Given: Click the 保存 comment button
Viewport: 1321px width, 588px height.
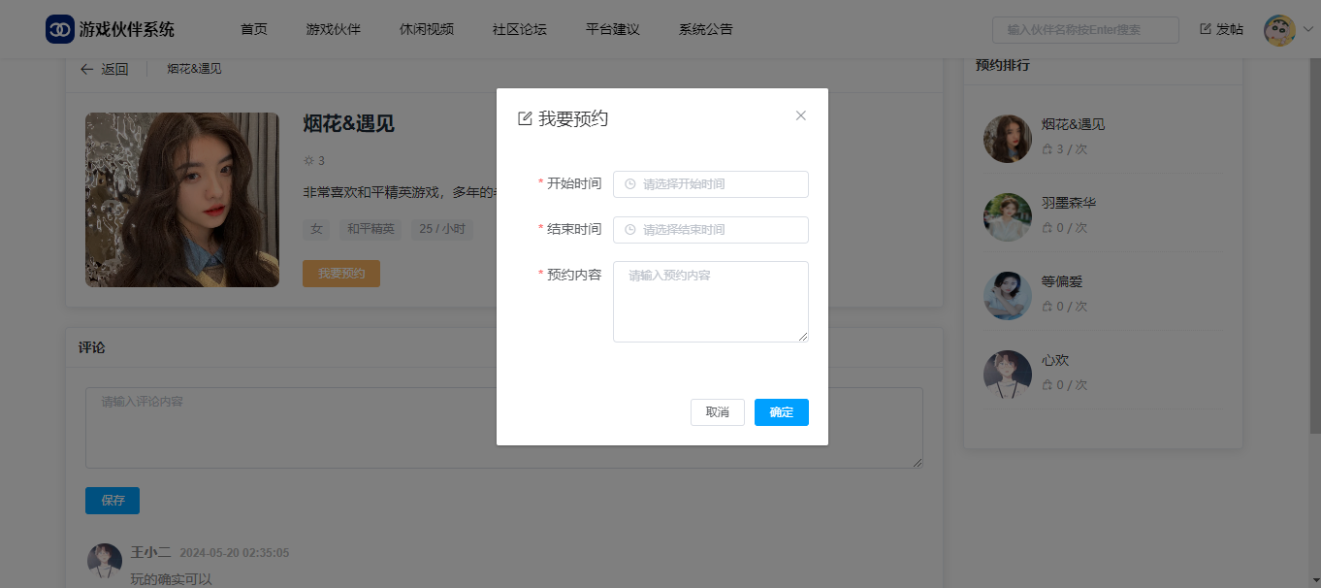Looking at the screenshot, I should (x=113, y=501).
